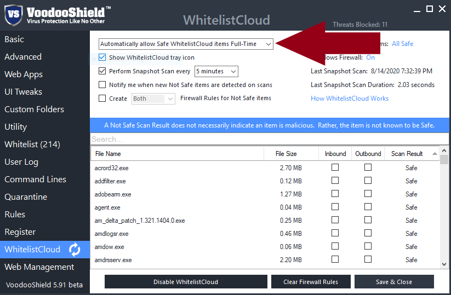Click the Outbound column header
The width and height of the screenshot is (451, 295).
point(368,154)
